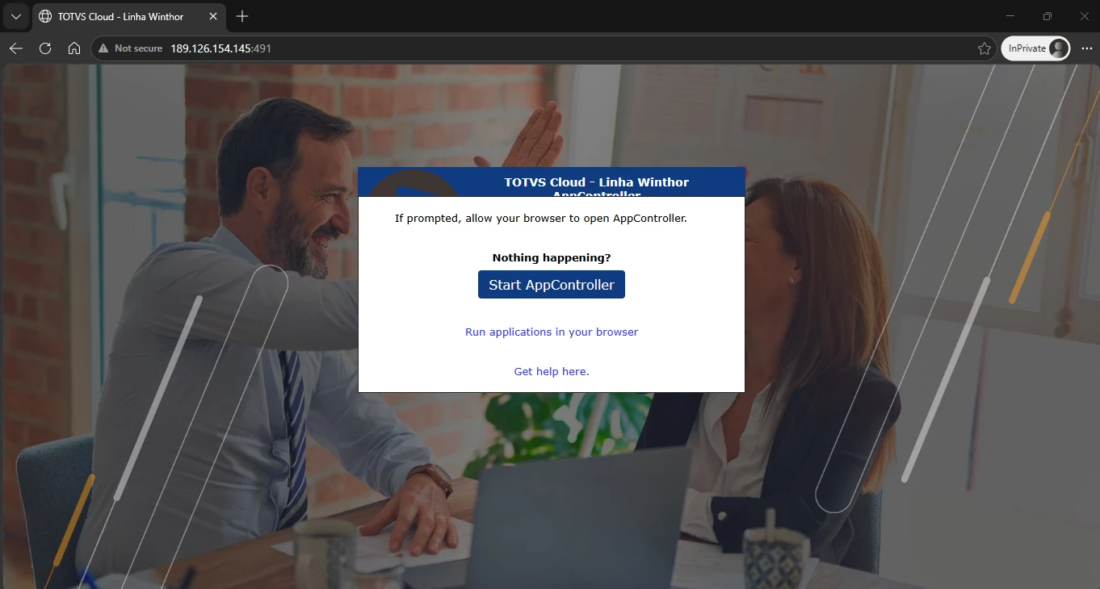
Task: Click the browser Back arrow
Action: click(15, 48)
